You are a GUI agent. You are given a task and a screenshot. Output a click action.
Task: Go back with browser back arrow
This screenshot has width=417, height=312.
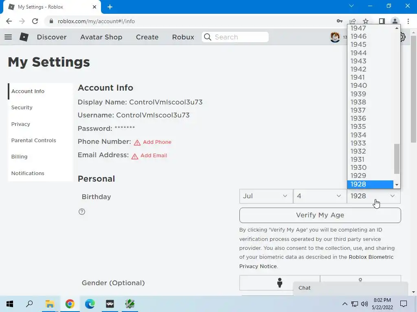(9, 21)
